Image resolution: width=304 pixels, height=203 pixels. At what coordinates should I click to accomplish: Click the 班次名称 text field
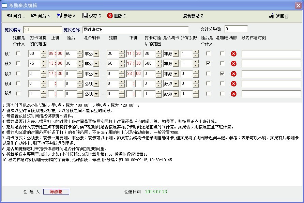135,29
